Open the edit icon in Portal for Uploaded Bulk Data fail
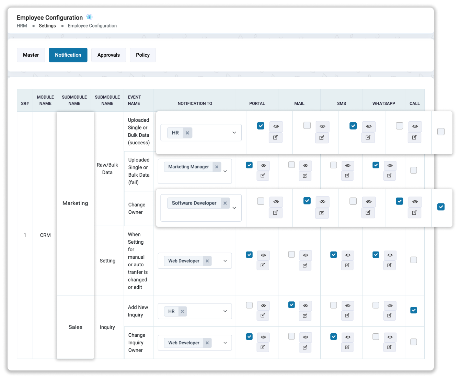This screenshot has width=460, height=378. [263, 176]
